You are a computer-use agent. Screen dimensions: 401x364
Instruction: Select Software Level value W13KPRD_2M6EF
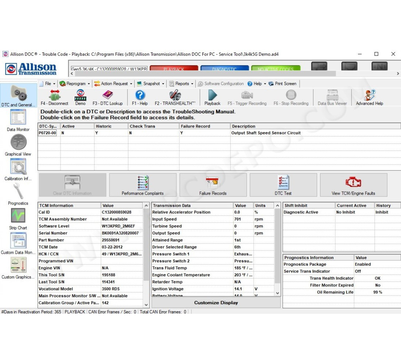[x=118, y=226]
